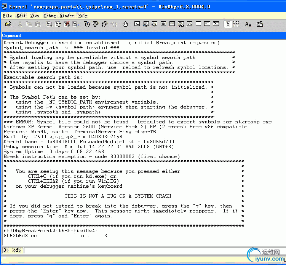Click the 'Windows XP Kernel Version 2600' line
This screenshot has width=286, height=265.
point(126,127)
